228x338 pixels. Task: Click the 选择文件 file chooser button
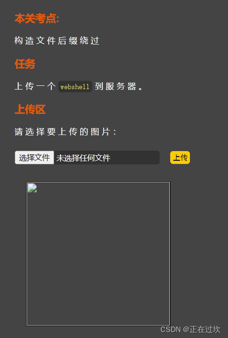pyautogui.click(x=34, y=158)
